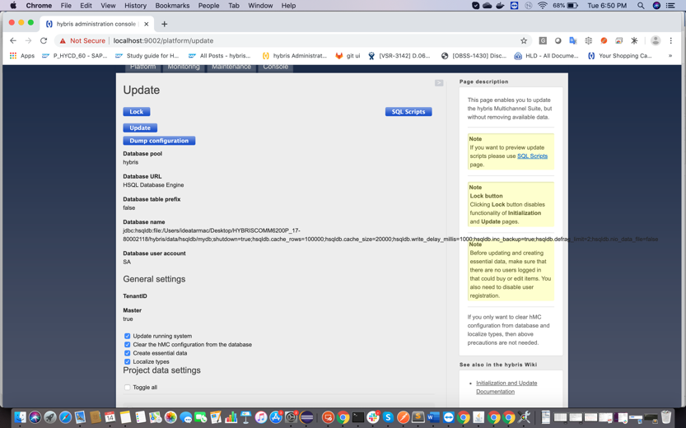The height and width of the screenshot is (428, 686).
Task: Open the Spotlight search magnifier in menu bar
Action: point(640,6)
